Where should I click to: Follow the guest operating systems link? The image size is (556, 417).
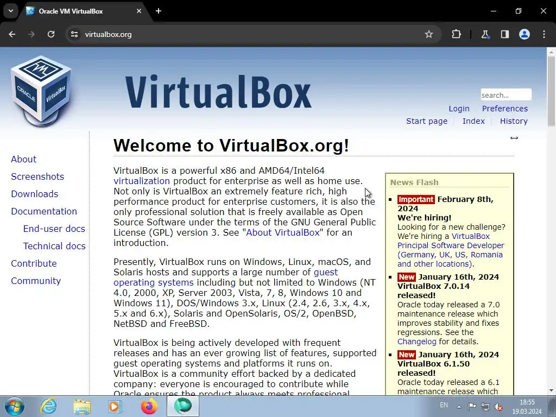154,282
